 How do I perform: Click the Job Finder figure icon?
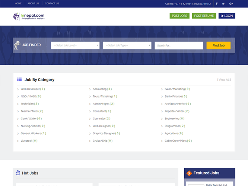coord(17,45)
